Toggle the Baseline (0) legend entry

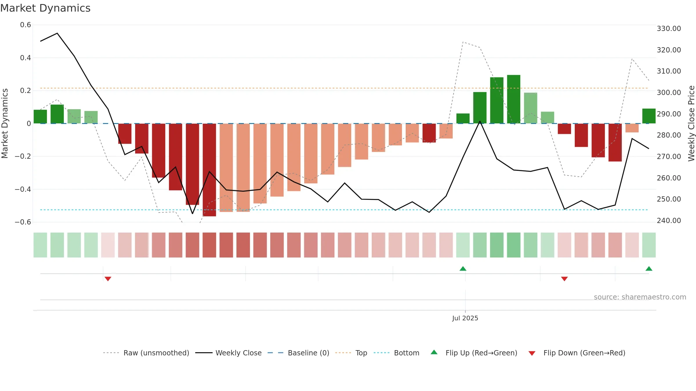click(x=298, y=353)
